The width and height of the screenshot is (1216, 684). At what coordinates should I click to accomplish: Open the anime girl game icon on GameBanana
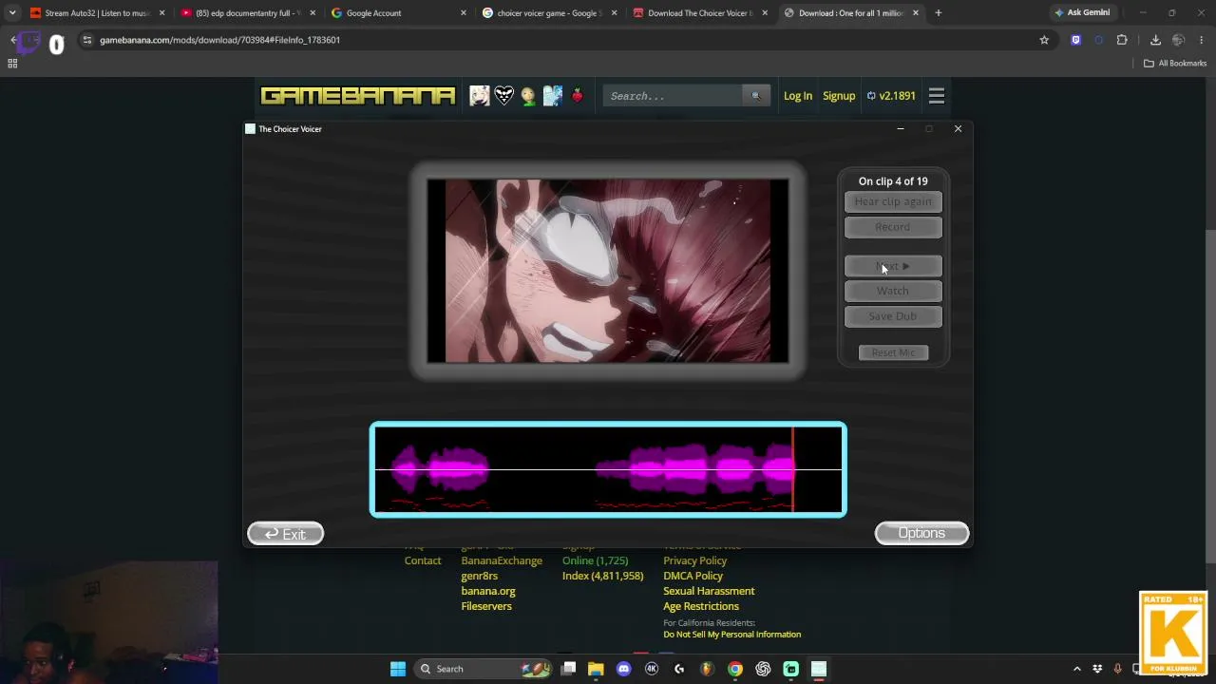(479, 96)
